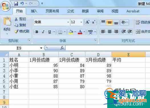This screenshot has height=108, width=150.
Task: Select the cell with 1月份成绩
Action: [44, 60]
